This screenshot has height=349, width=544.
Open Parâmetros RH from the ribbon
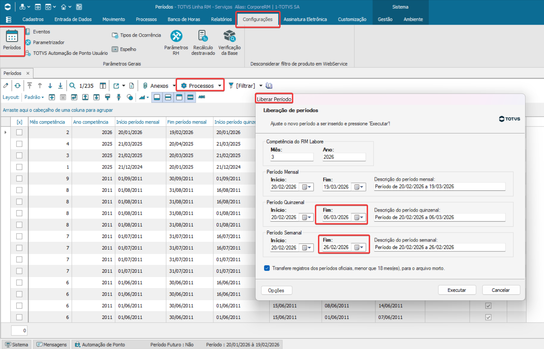coord(176,42)
